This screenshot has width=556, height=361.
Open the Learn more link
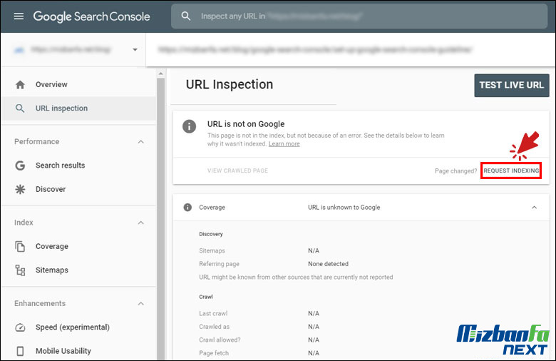click(284, 144)
